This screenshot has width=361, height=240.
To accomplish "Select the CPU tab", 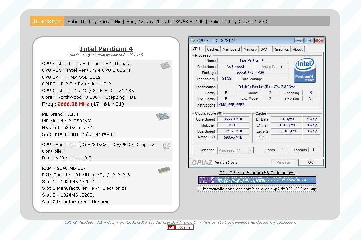I will pyautogui.click(x=197, y=49).
